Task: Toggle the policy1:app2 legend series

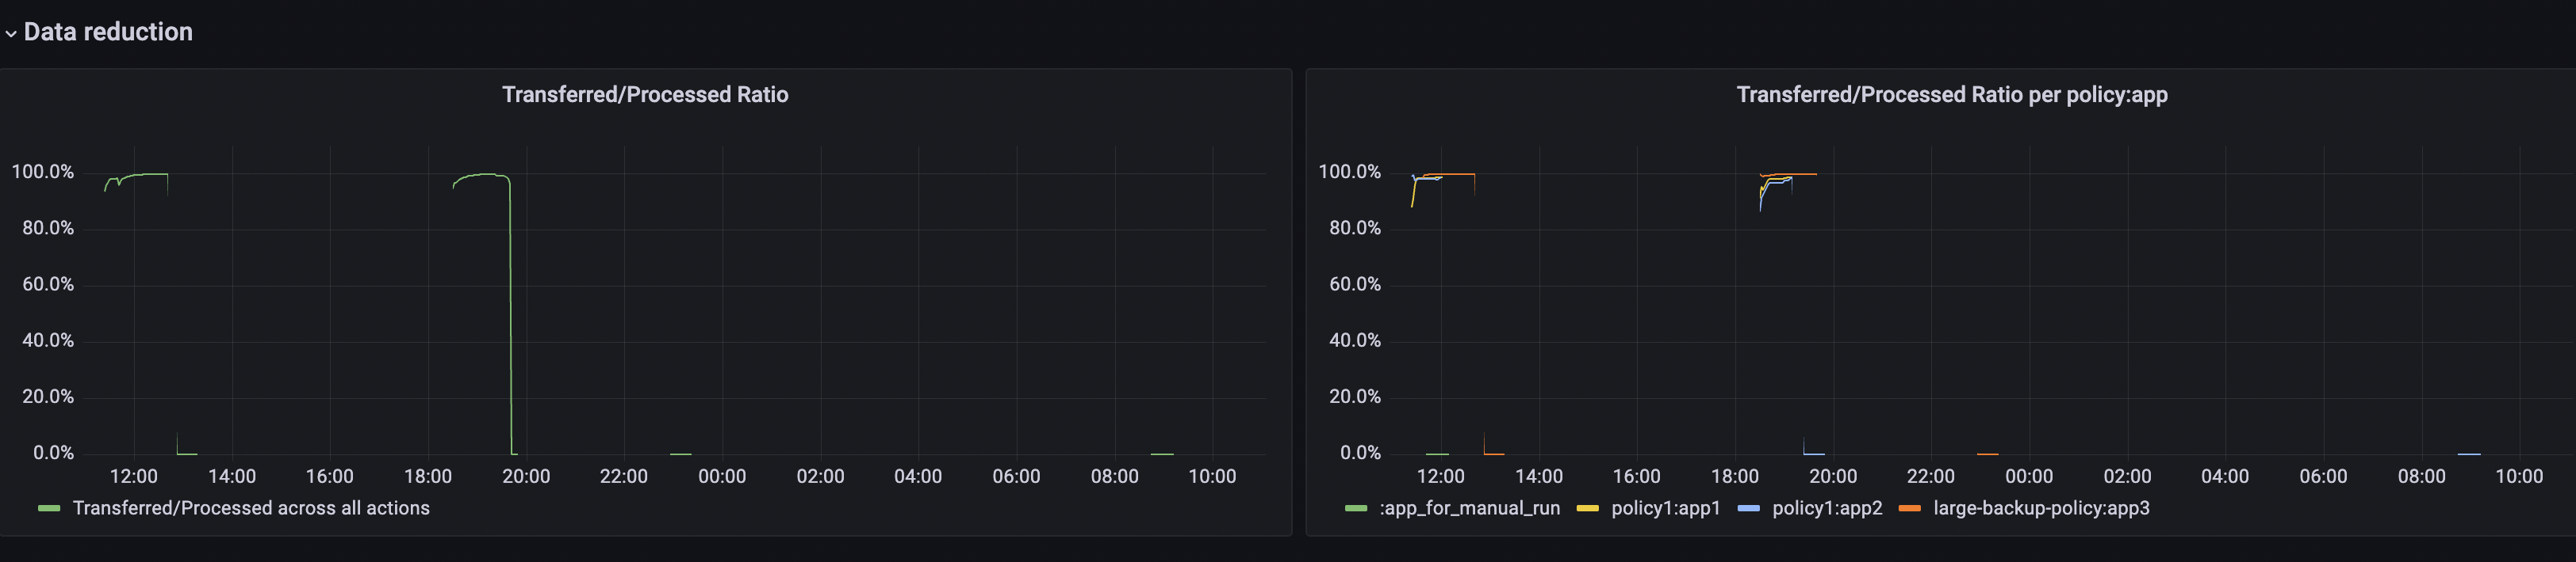Action: point(1827,508)
